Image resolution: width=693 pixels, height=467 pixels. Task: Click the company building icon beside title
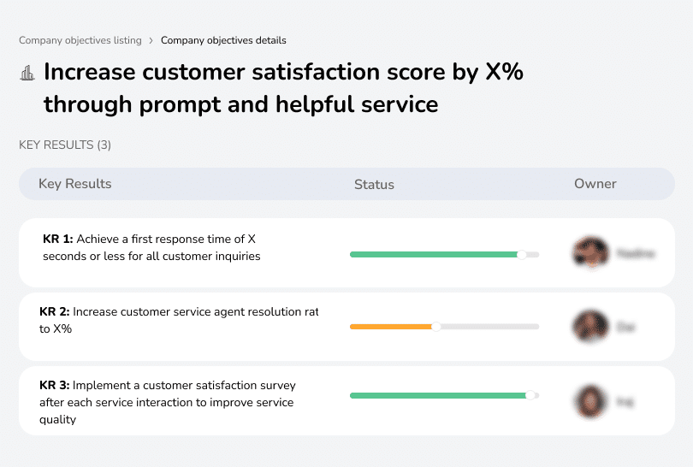[27, 74]
